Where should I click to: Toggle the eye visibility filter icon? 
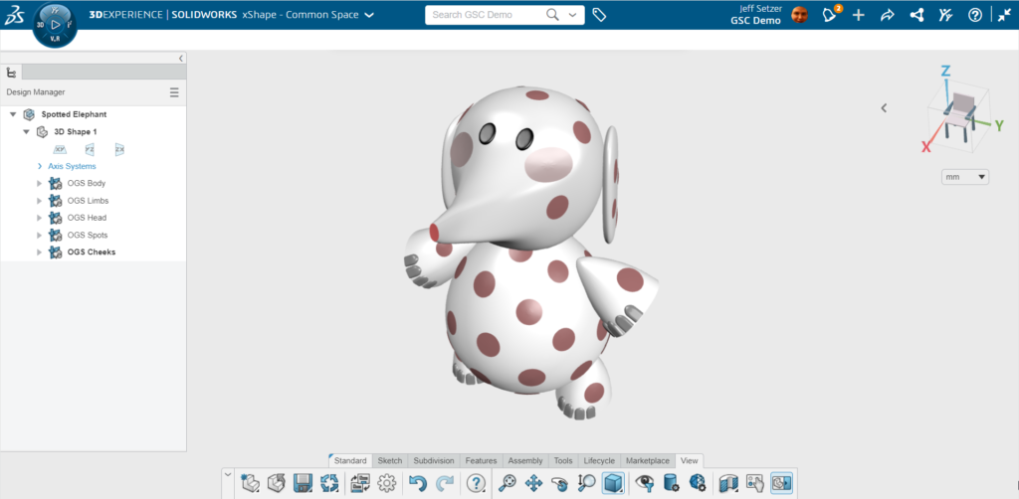[x=646, y=483]
